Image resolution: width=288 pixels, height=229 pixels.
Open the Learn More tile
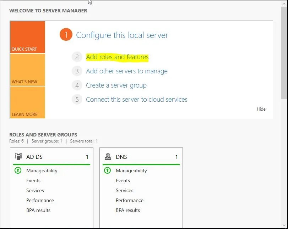pyautogui.click(x=28, y=102)
